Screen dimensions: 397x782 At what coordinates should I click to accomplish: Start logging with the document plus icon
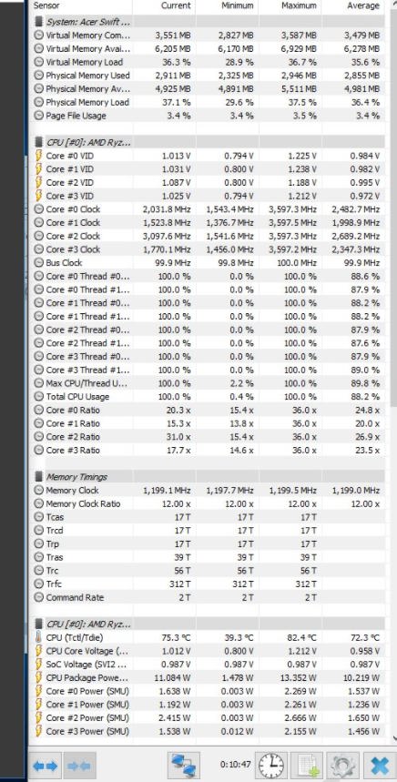click(307, 766)
